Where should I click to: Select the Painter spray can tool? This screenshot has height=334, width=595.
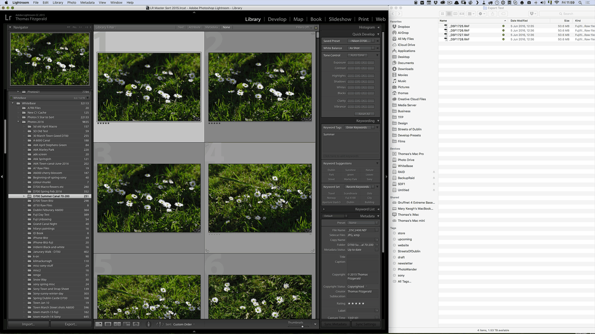149,324
